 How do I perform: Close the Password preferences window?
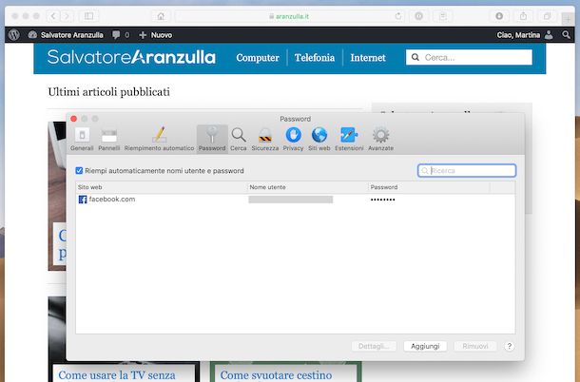[x=73, y=119]
